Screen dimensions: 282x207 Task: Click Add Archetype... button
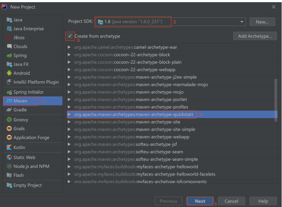tap(255, 36)
